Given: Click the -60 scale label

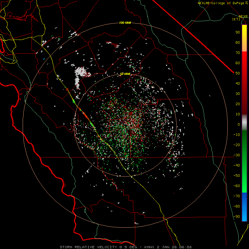Looking at the screenshot, I should (x=237, y=186).
